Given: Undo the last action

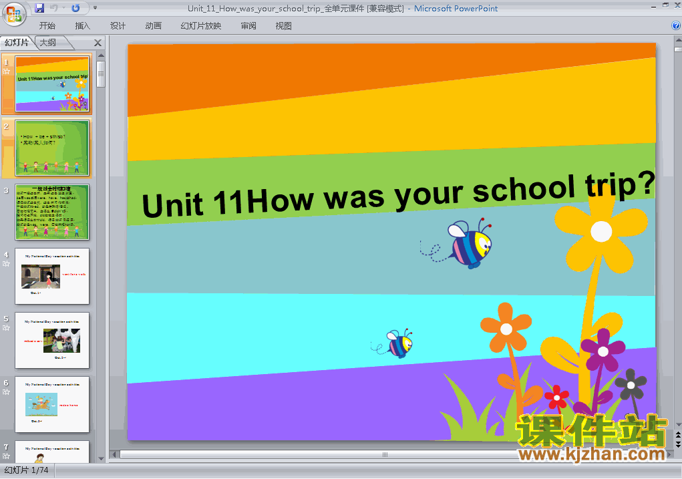Looking at the screenshot, I should pos(54,8).
